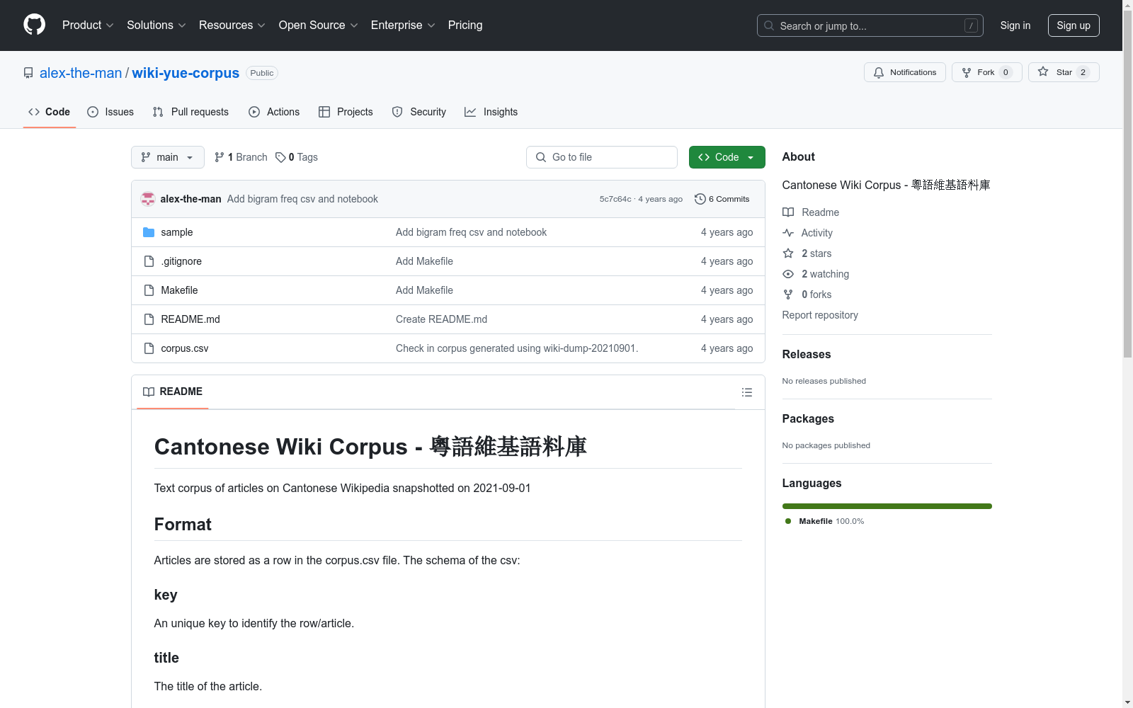Switch to the Actions tab
This screenshot has width=1133, height=708.
click(274, 112)
